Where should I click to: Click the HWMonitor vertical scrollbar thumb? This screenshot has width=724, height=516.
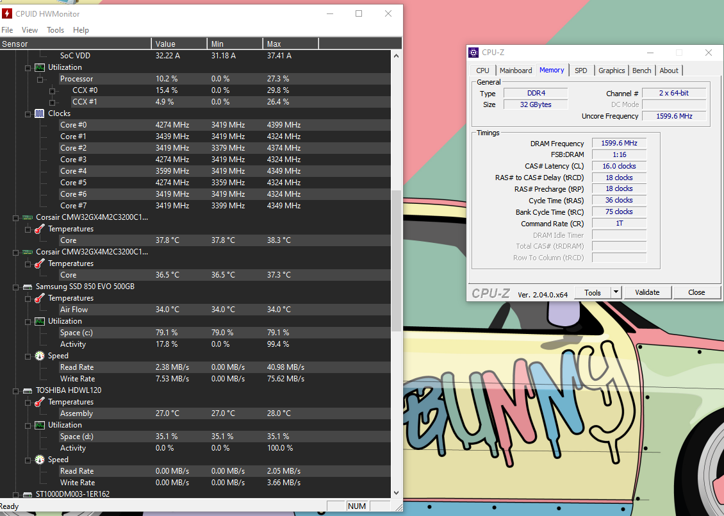(396, 260)
